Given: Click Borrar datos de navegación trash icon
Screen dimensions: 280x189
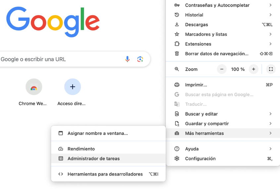Looking at the screenshot, I should pos(177,54).
